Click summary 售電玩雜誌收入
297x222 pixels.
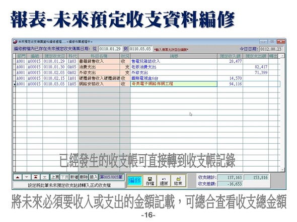[x=174, y=61]
